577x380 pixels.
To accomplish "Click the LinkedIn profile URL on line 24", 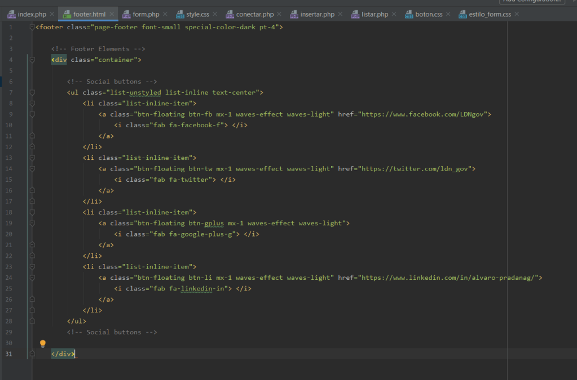I will pyautogui.click(x=450, y=278).
